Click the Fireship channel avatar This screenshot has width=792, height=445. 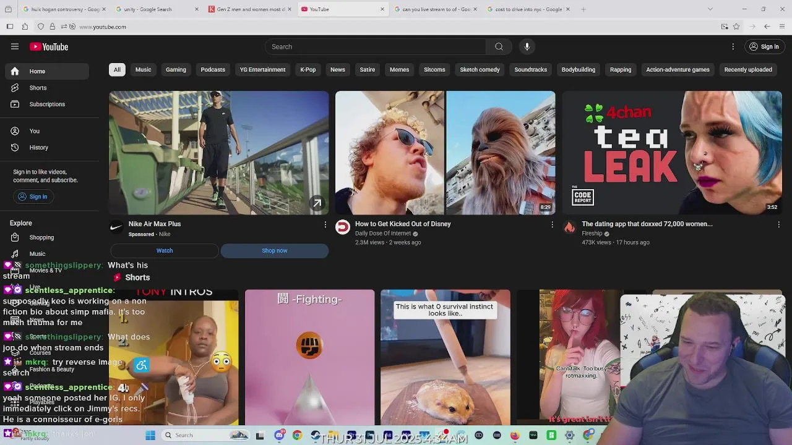[x=569, y=227]
